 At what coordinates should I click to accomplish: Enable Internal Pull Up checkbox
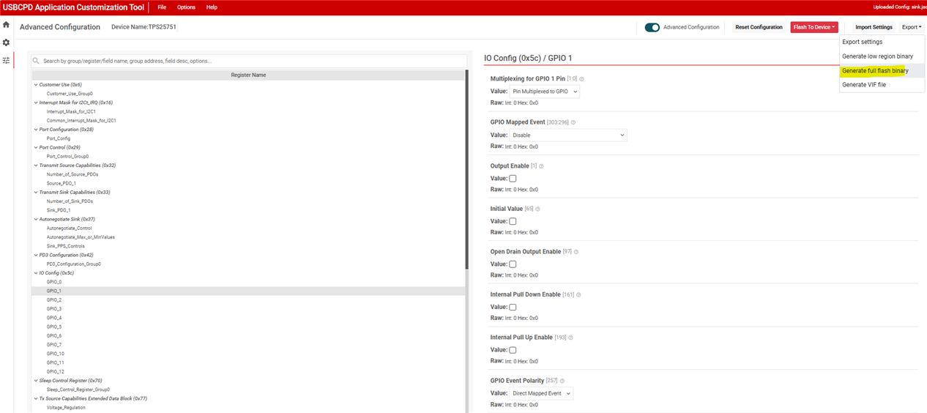coord(513,350)
